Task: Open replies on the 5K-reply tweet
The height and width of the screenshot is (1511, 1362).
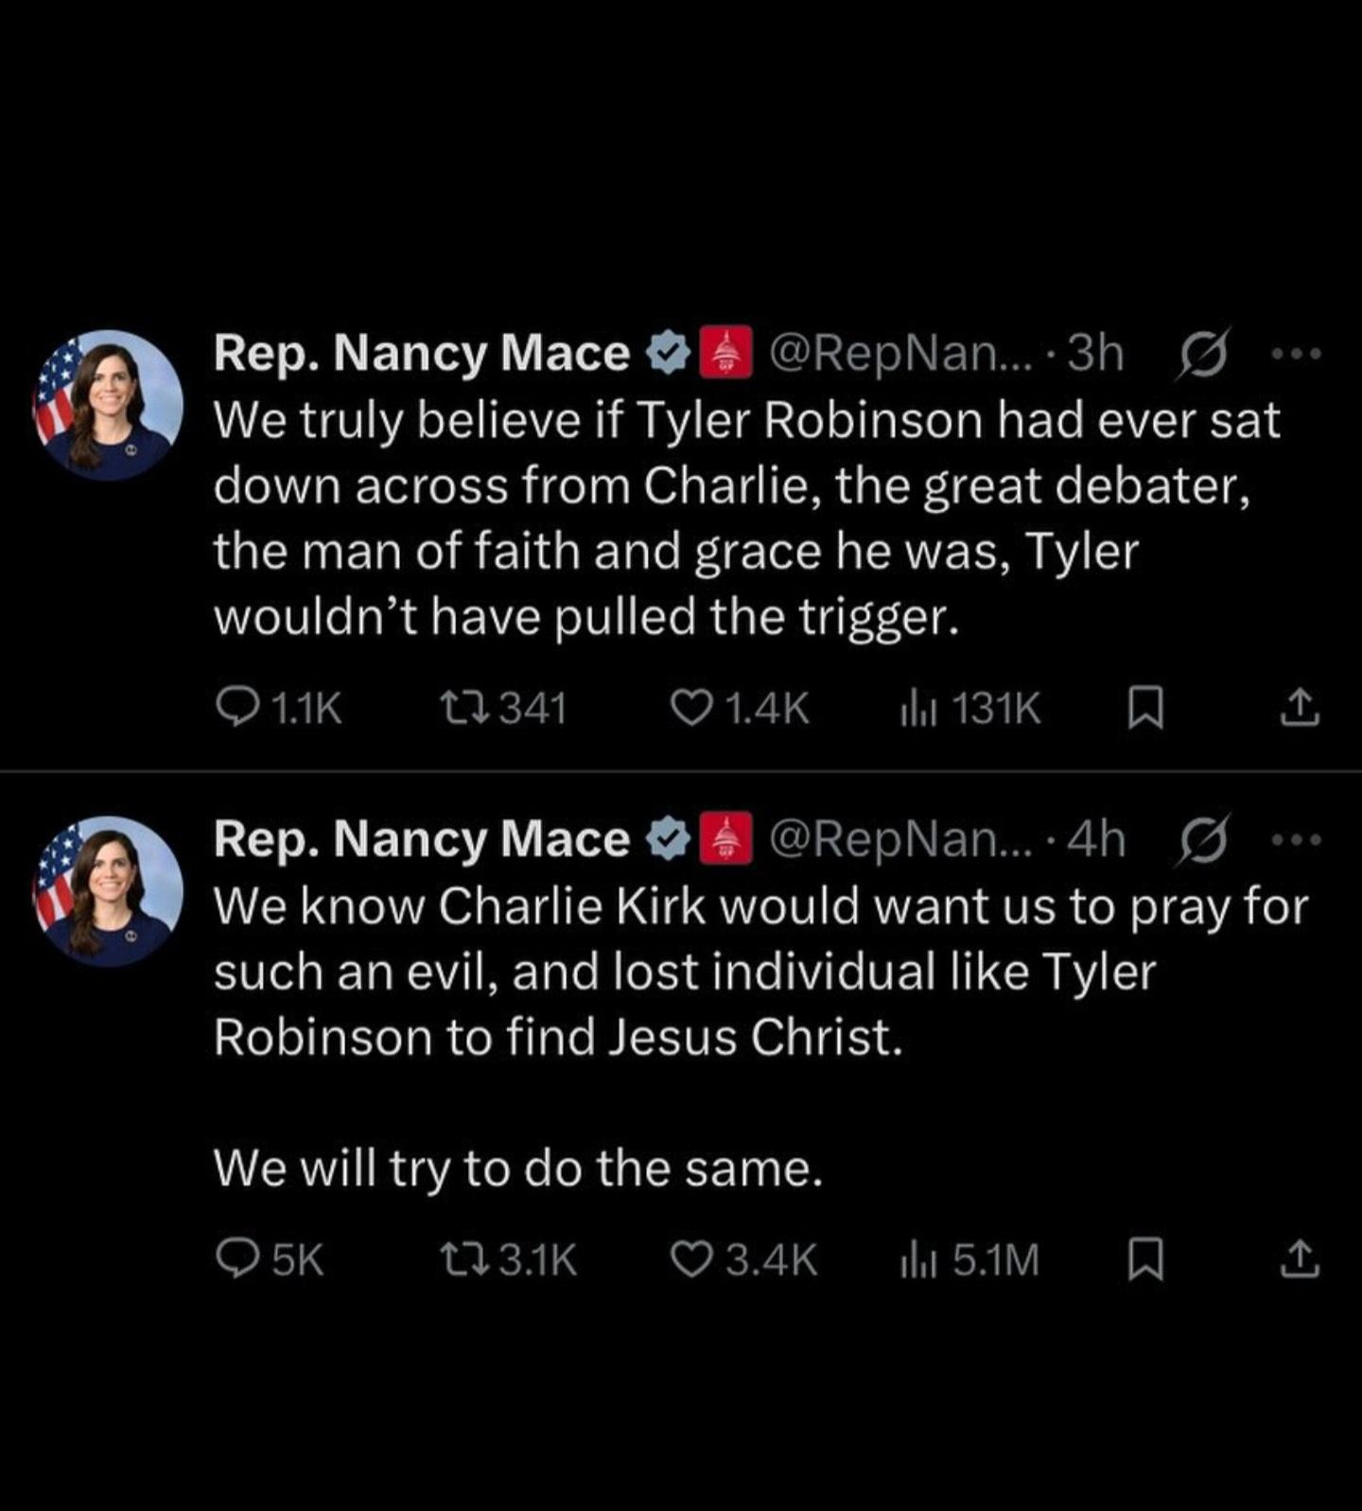Action: click(271, 1259)
